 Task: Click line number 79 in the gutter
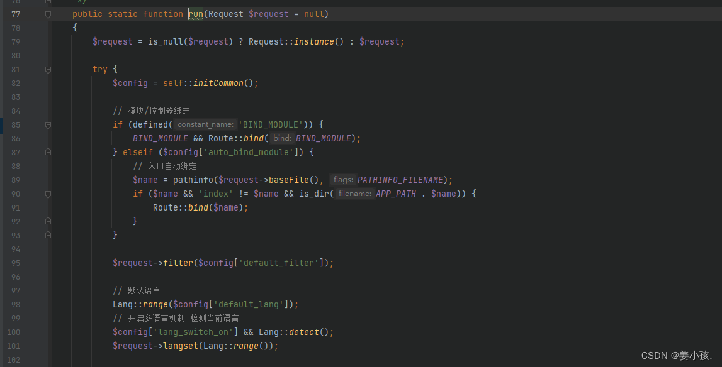16,42
